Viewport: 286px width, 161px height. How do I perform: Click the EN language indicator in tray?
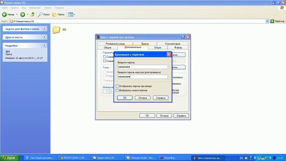241,158
